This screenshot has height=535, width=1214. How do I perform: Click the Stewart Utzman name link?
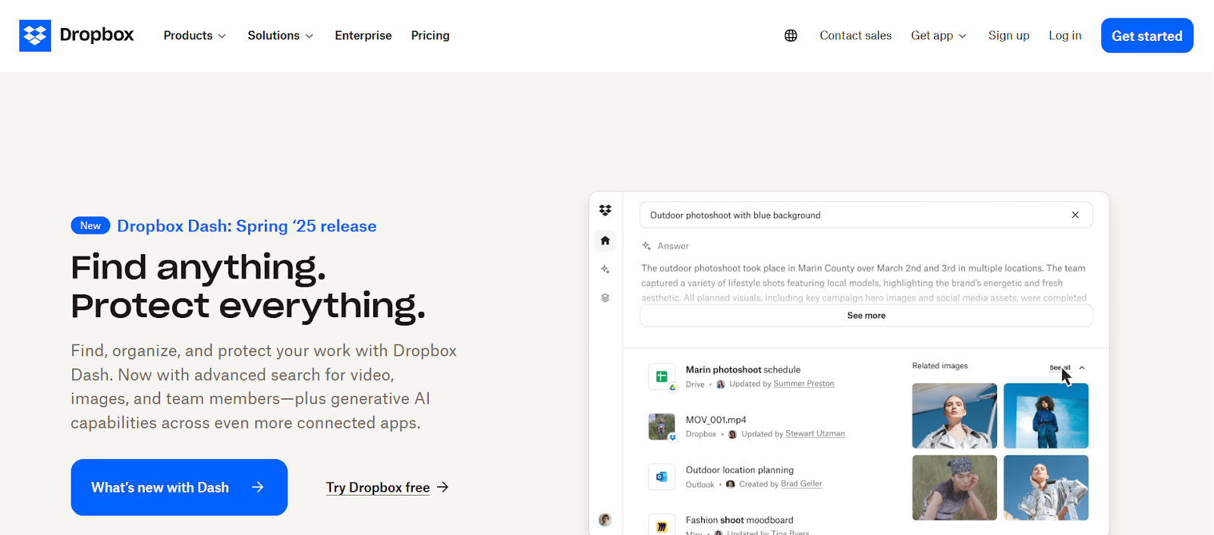[x=815, y=434]
